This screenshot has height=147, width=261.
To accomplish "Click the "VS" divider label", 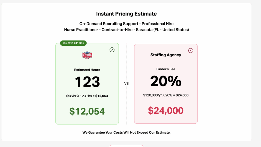I will (x=126, y=83).
